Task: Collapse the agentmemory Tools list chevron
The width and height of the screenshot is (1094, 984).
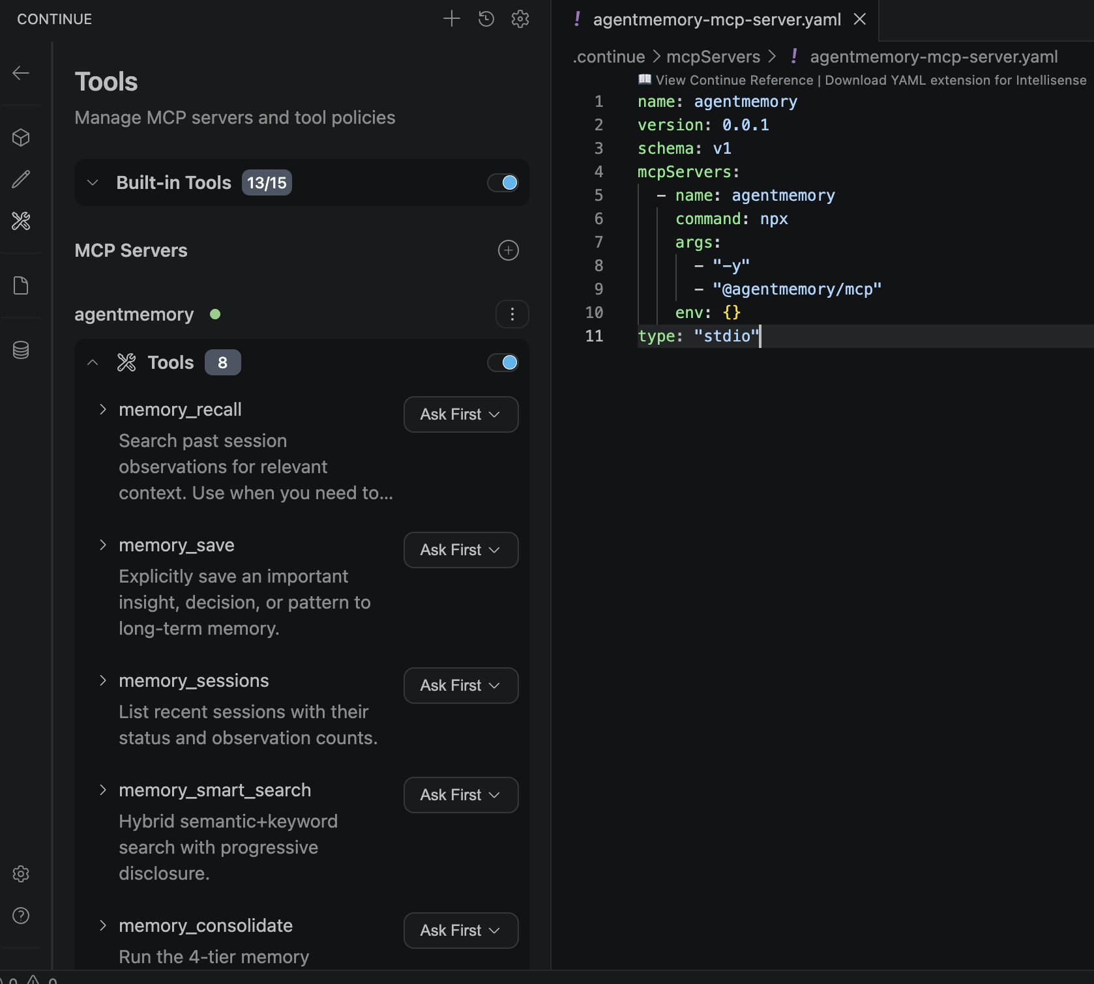Action: 93,362
